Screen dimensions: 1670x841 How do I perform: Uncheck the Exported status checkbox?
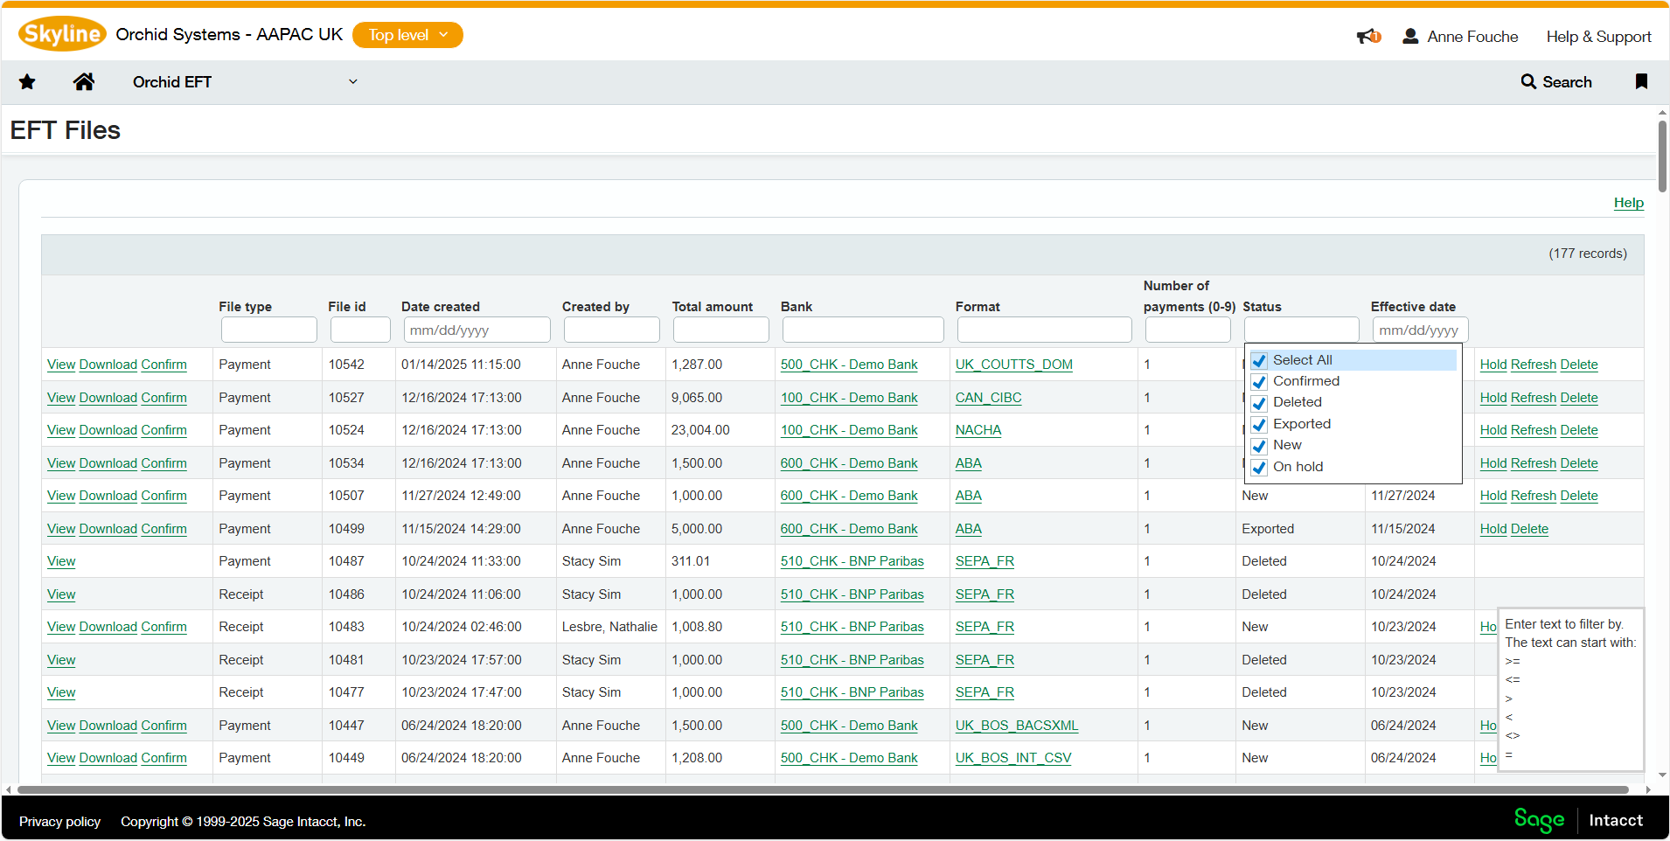pyautogui.click(x=1259, y=425)
